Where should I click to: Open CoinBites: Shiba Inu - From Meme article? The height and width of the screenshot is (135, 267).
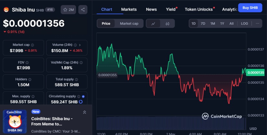click(x=52, y=121)
